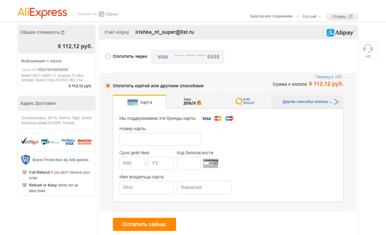
Task: Click the irishka_nt_super@list.ru account email
Action: click(x=165, y=32)
